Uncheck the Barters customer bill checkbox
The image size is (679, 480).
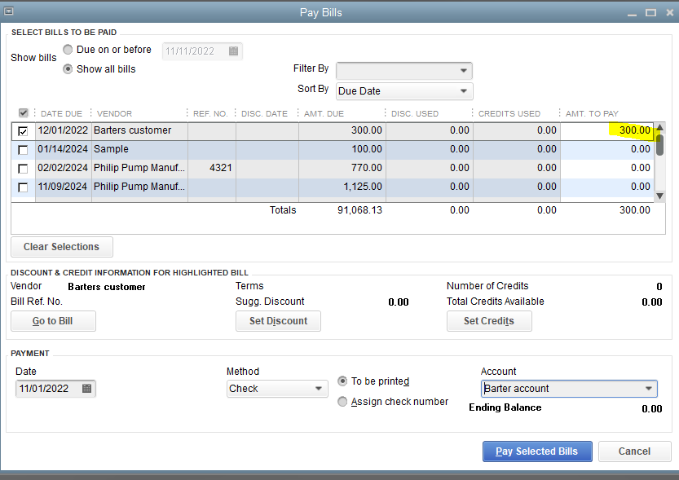point(23,131)
